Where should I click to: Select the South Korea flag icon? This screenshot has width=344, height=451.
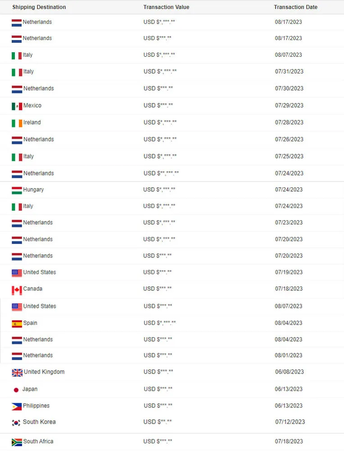16,423
